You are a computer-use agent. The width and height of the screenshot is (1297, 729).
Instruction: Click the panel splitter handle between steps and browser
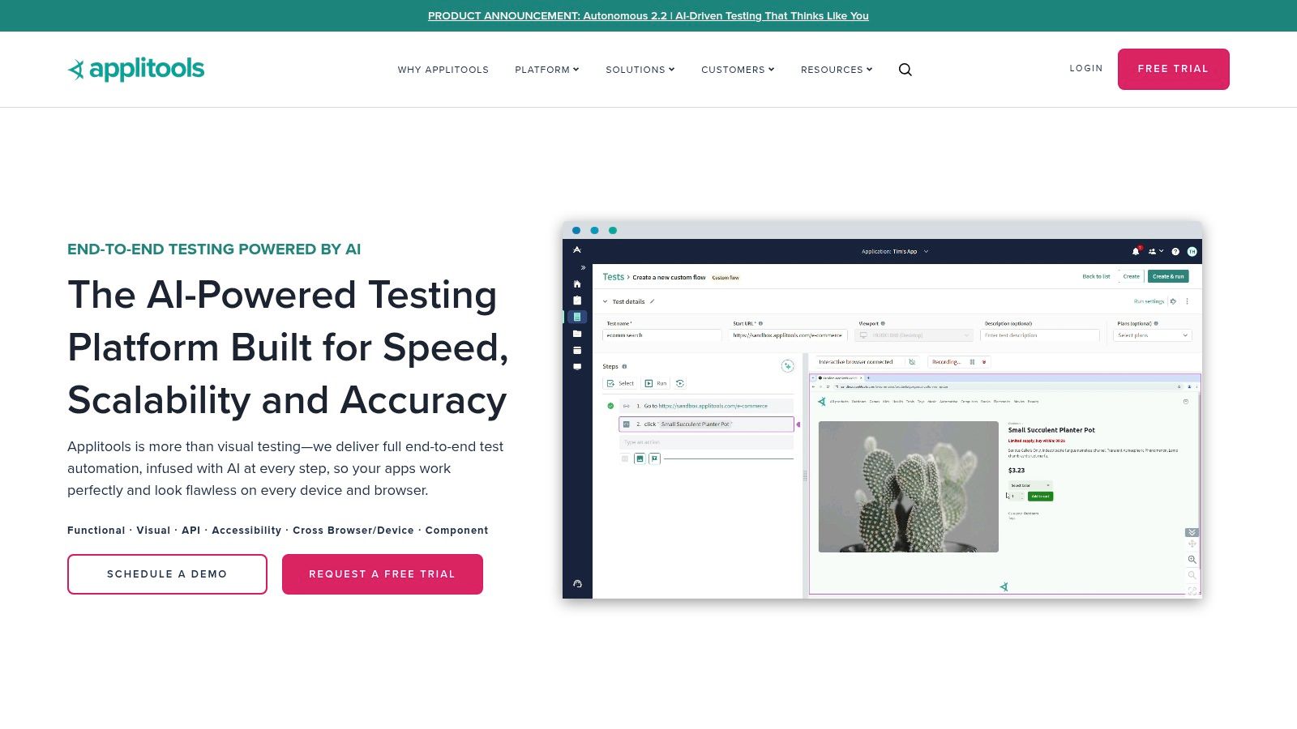tap(805, 476)
